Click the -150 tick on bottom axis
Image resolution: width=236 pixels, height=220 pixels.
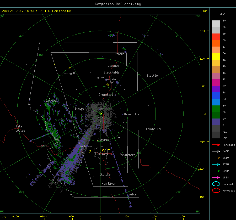click(x=15, y=216)
